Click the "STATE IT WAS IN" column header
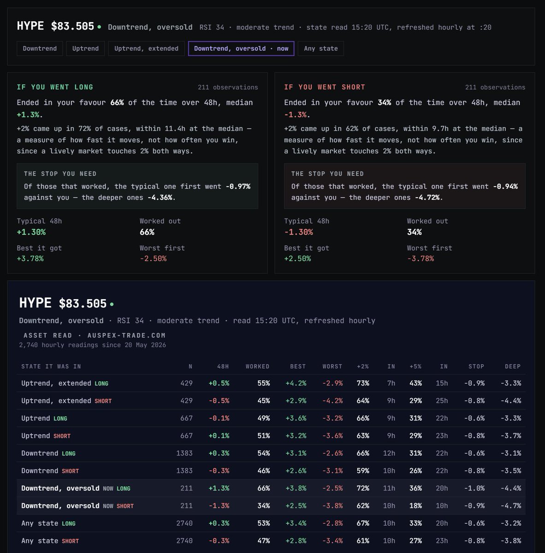 click(x=51, y=366)
